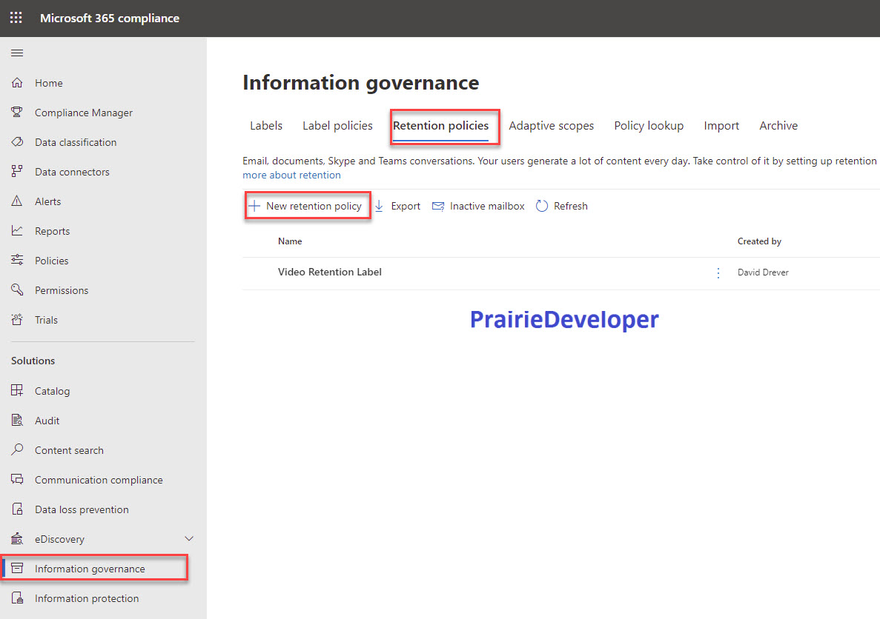Screen dimensions: 880x619
Task: Click the Permissions key icon
Action: [17, 290]
